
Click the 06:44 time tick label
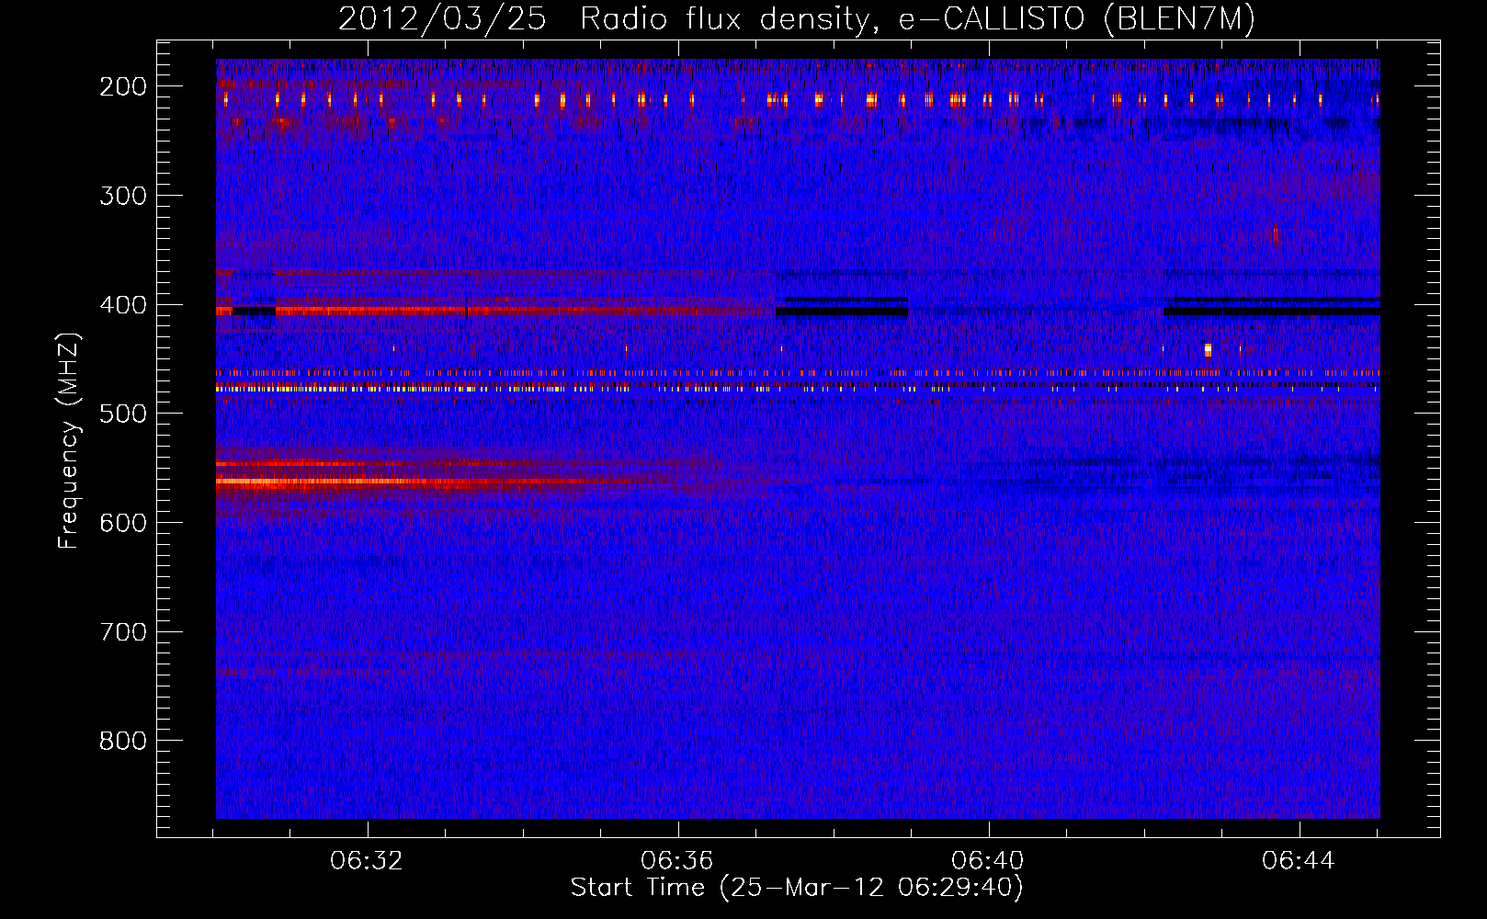coord(1299,861)
